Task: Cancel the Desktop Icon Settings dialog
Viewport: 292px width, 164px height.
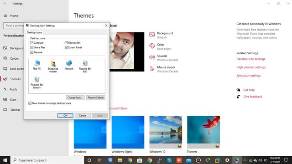Action: coord(83,115)
